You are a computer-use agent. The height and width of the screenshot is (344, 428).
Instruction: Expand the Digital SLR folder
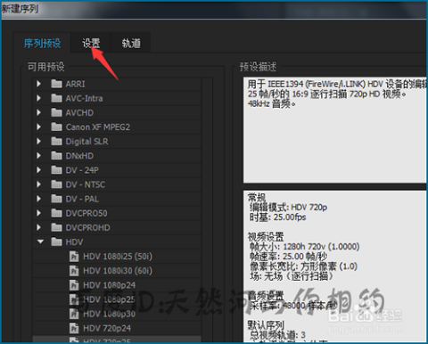point(38,141)
